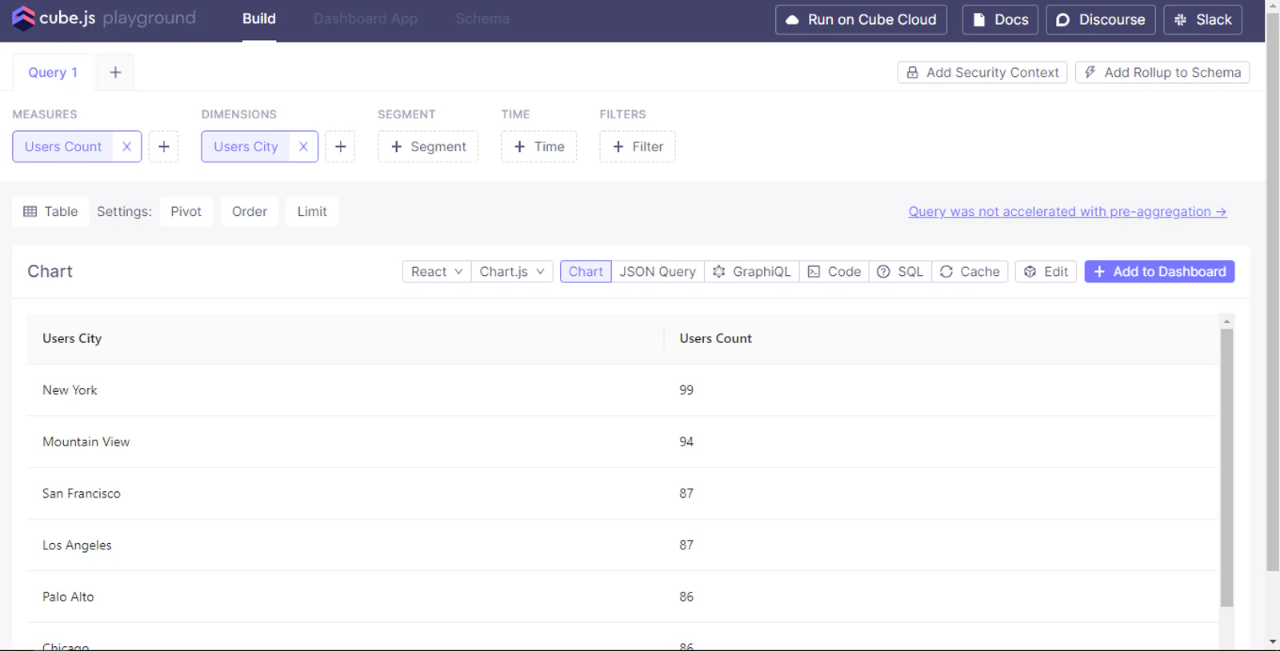This screenshot has width=1280, height=651.
Task: Open the Docs page
Action: [x=1000, y=19]
